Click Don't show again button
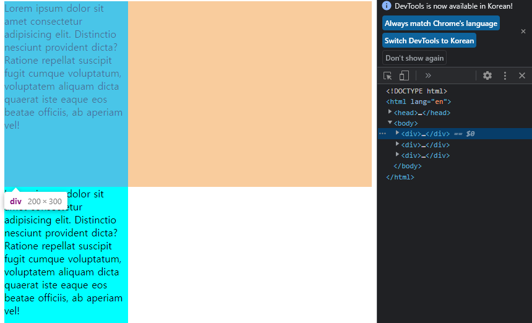This screenshot has width=532, height=323. (x=414, y=58)
